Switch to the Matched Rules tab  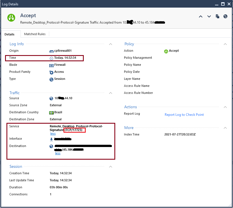(x=35, y=34)
